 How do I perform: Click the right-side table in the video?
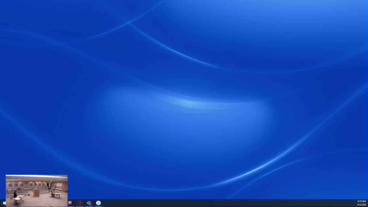[56, 194]
